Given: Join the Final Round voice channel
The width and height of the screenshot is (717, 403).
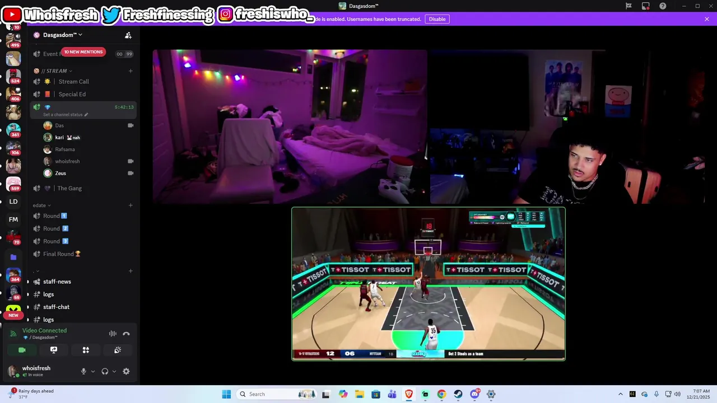Looking at the screenshot, I should coord(83,254).
